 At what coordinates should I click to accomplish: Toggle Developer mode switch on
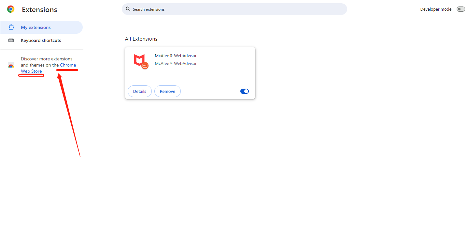click(x=461, y=9)
